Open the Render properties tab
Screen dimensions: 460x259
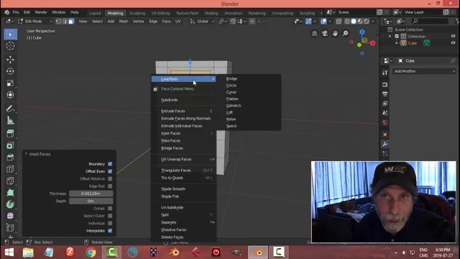point(385,85)
